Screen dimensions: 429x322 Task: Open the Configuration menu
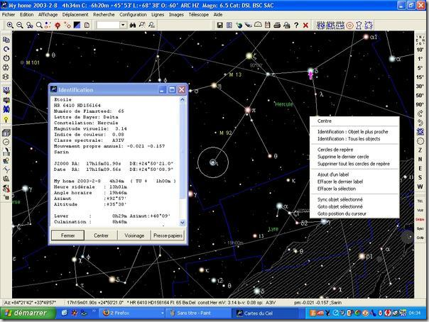(133, 14)
